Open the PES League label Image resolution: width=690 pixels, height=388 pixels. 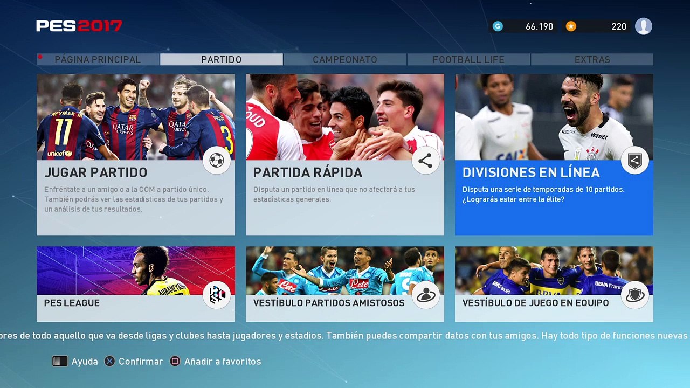[x=72, y=303]
